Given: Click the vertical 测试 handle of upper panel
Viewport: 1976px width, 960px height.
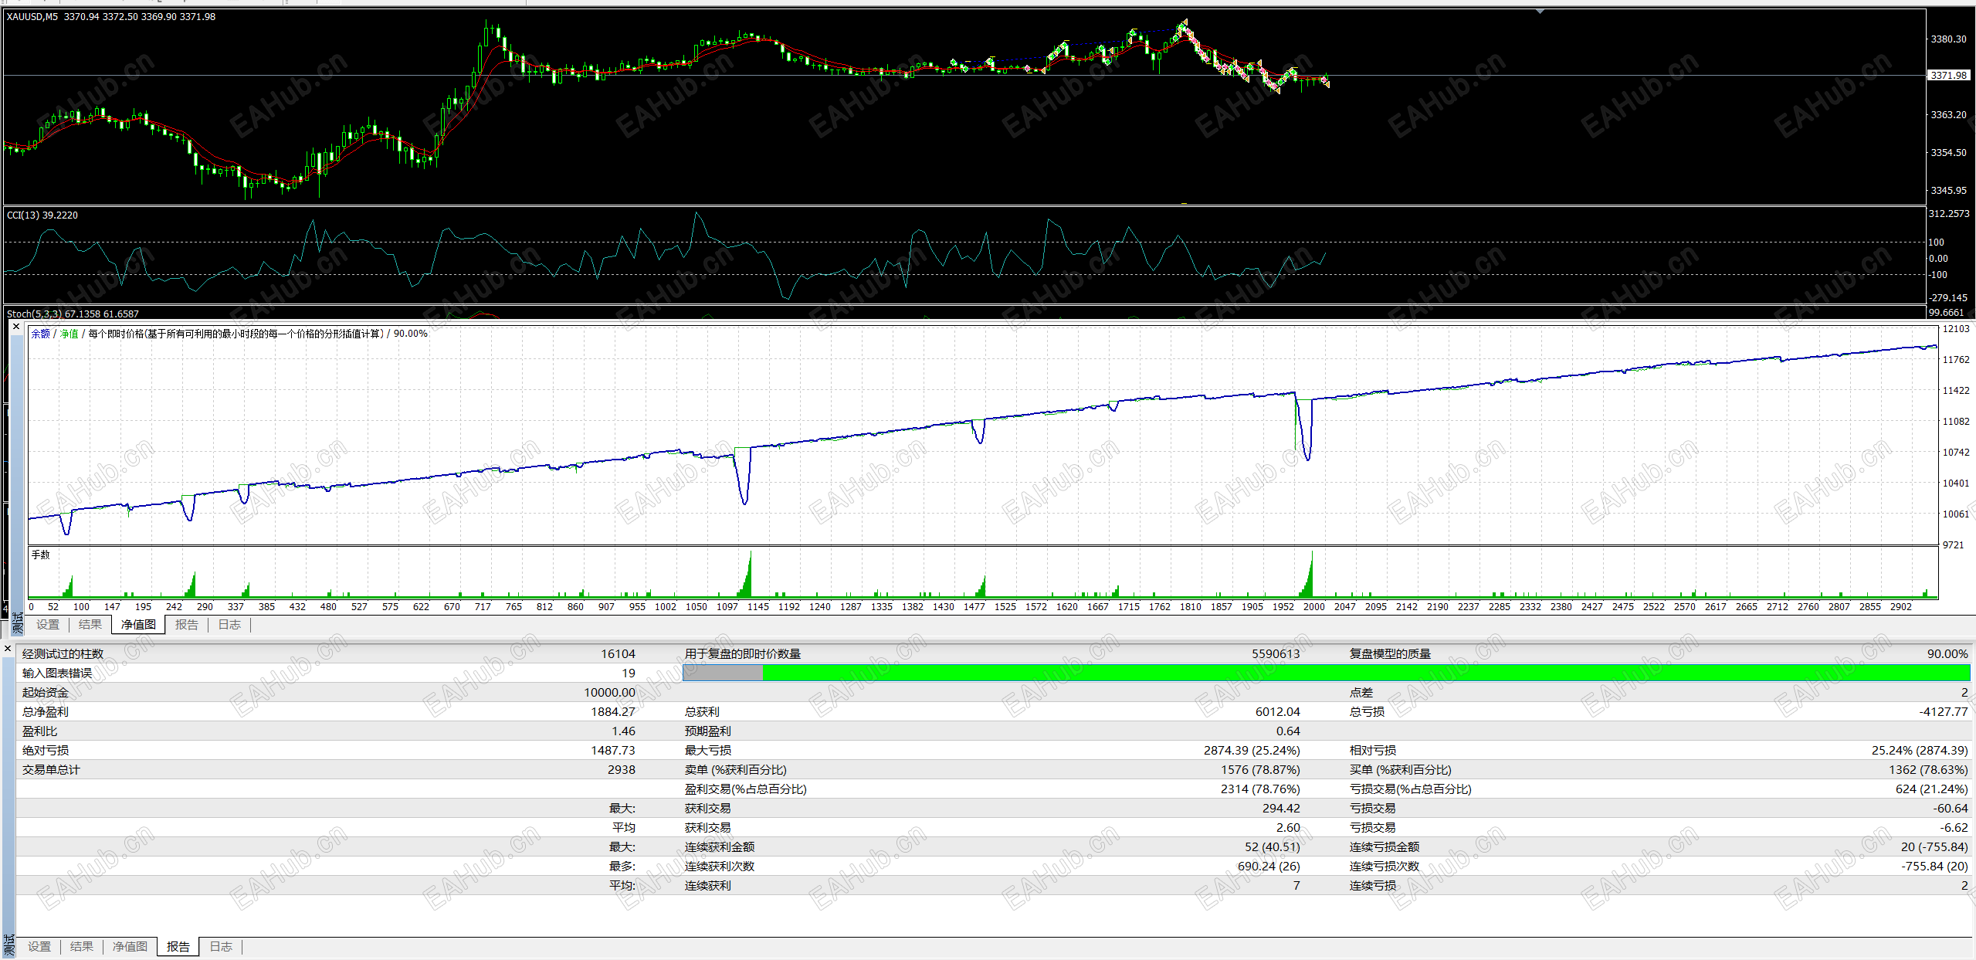Looking at the screenshot, I should click(x=17, y=624).
